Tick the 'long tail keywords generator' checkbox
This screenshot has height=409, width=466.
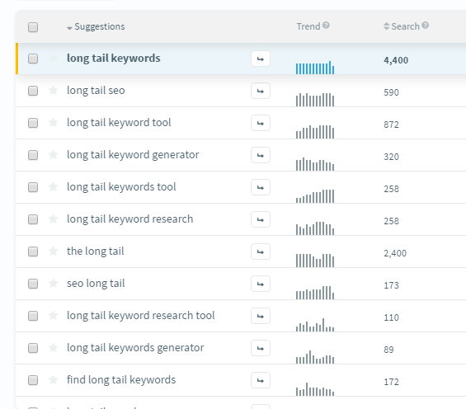coord(33,348)
